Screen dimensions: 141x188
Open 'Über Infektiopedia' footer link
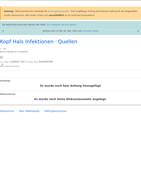[x=29, y=111]
